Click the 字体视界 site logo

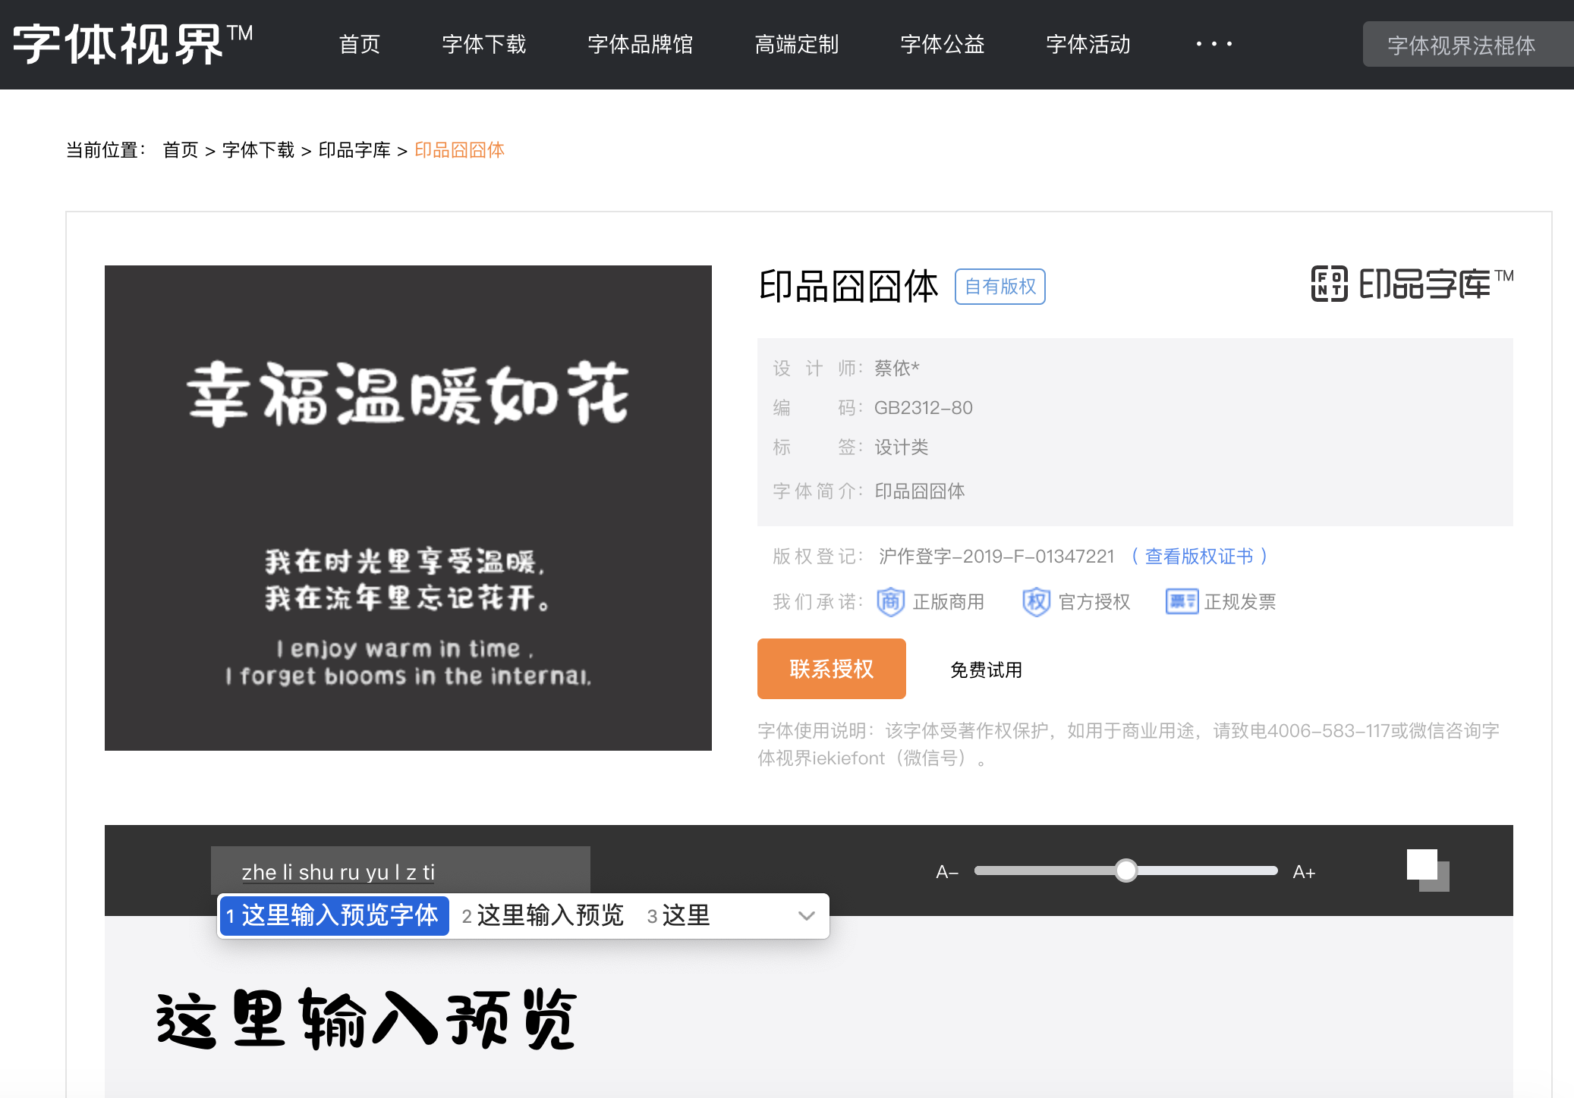(133, 44)
